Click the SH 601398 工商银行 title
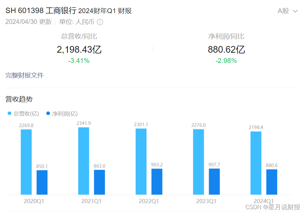Viewport: 305px width, 213px height. [41, 11]
